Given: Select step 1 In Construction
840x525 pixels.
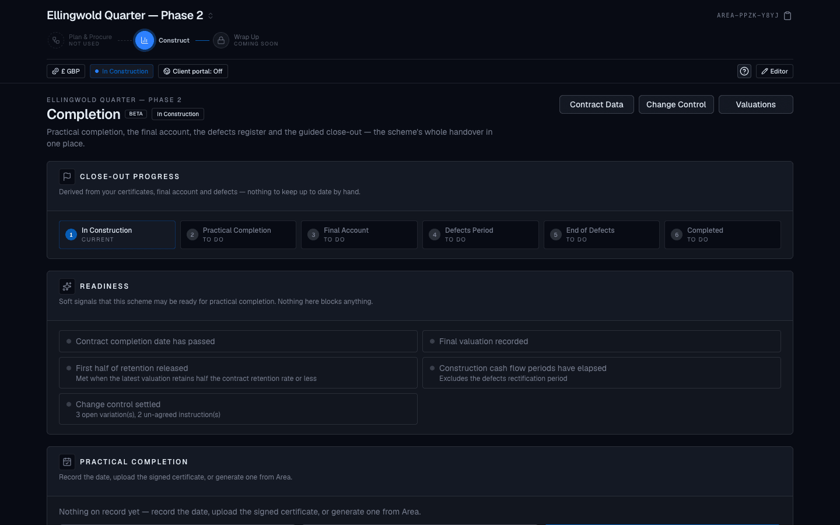Looking at the screenshot, I should (117, 235).
